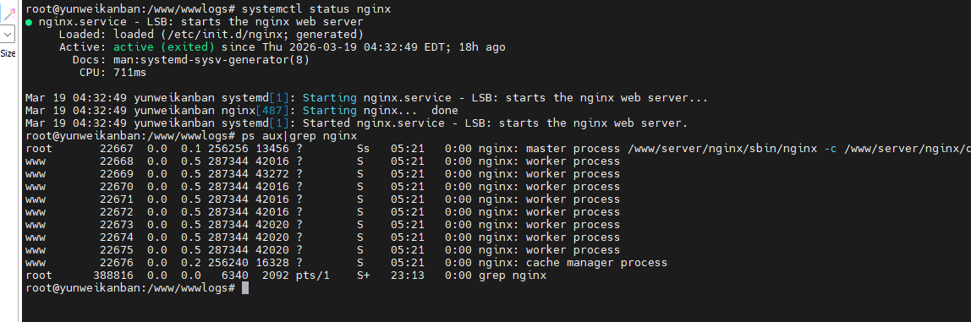The height and width of the screenshot is (322, 971).
Task: Click the 'Ss' state of master process
Action: tap(364, 149)
